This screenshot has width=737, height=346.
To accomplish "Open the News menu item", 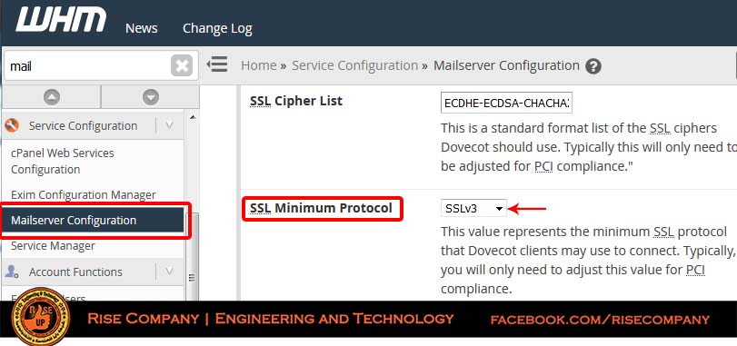I will click(142, 28).
